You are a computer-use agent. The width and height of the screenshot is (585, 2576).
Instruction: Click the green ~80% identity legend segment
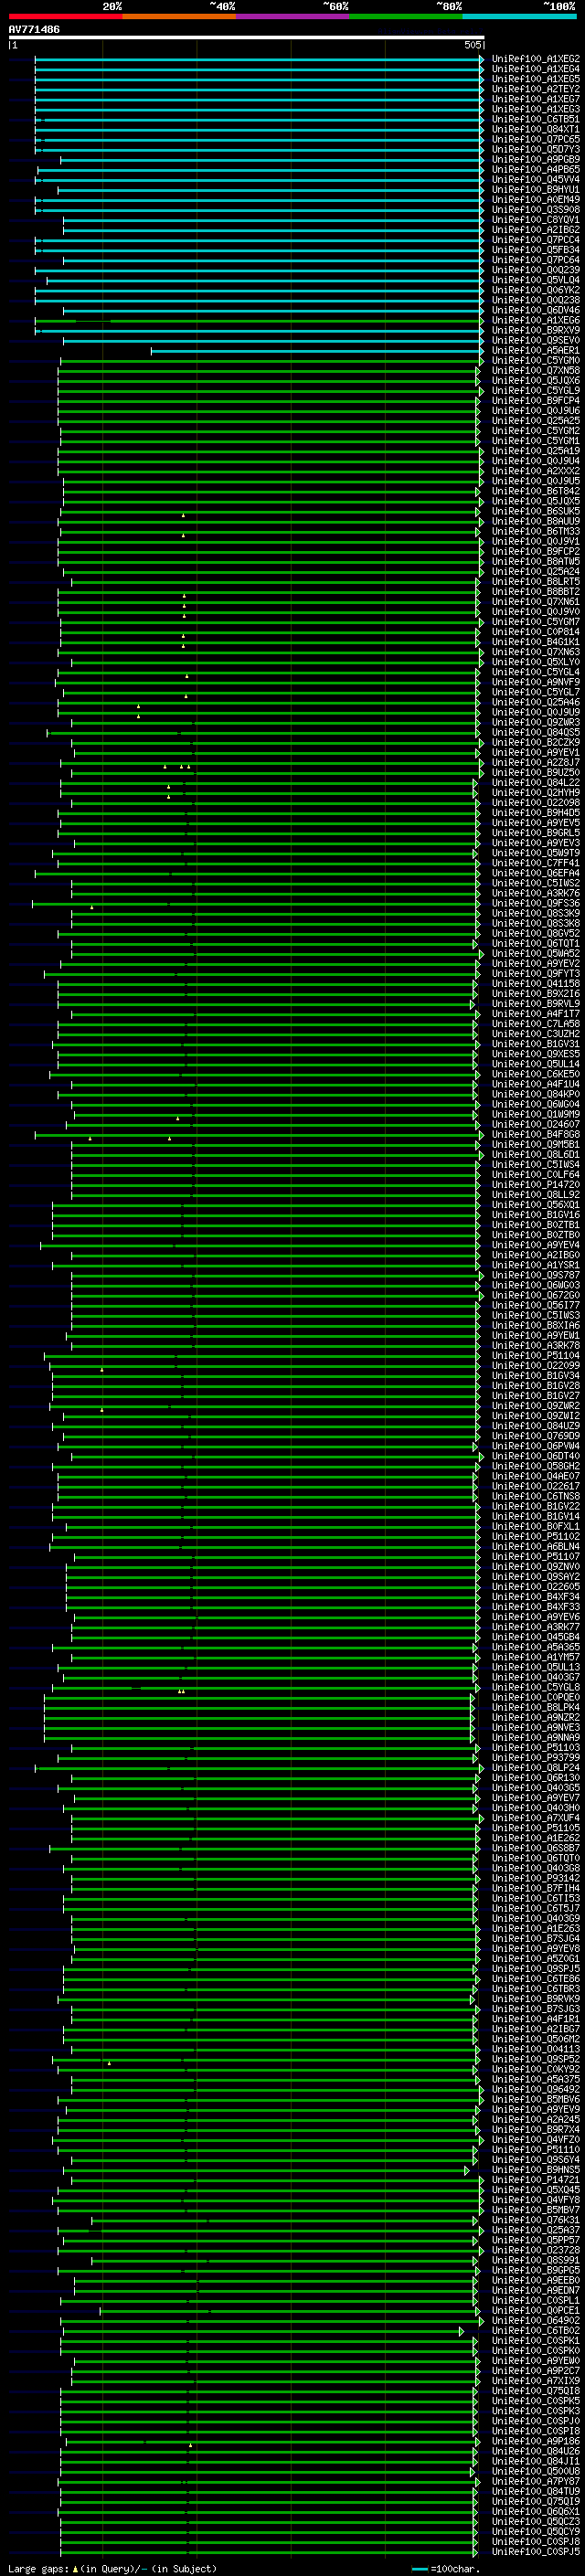tap(406, 16)
